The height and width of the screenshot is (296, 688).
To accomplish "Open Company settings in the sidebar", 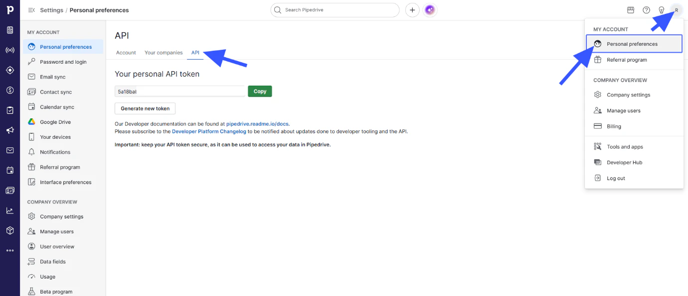I will (x=63, y=216).
